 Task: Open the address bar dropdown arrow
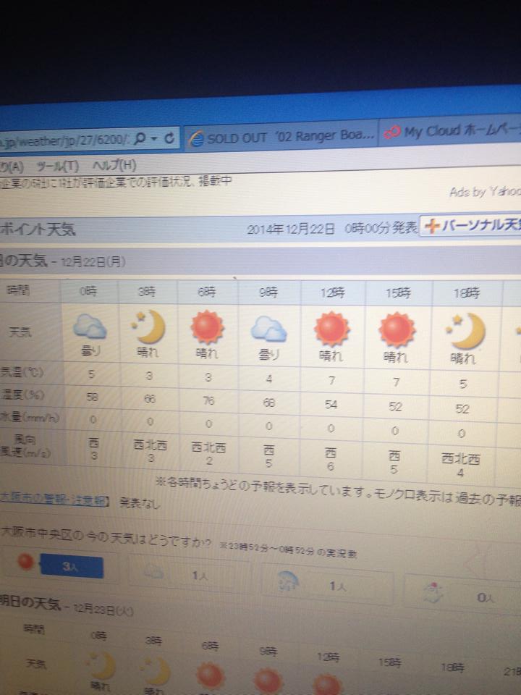point(155,138)
